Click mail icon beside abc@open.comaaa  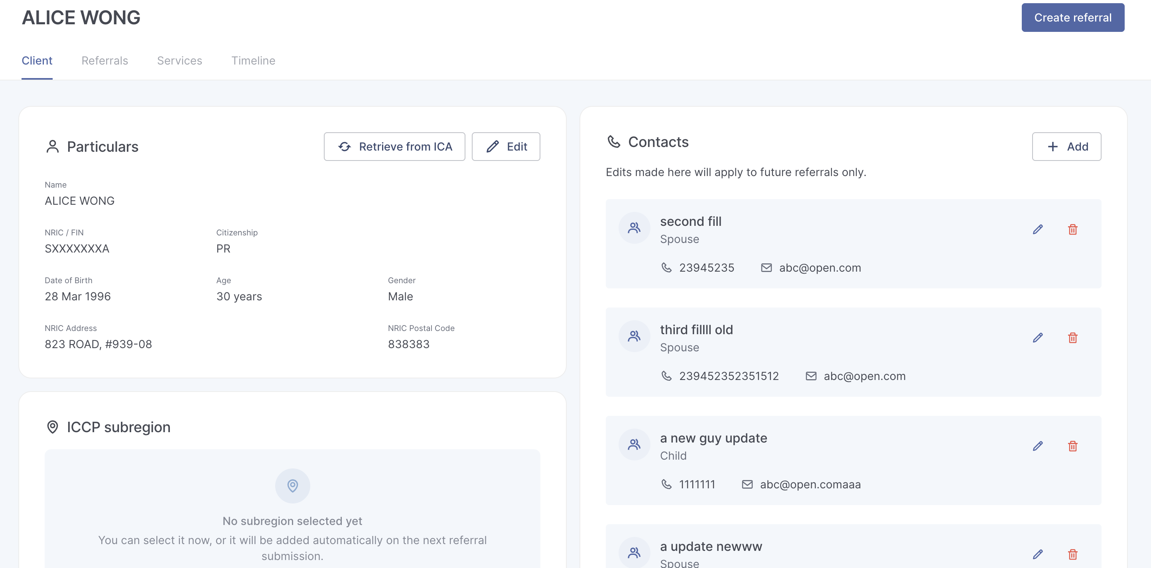click(x=747, y=485)
